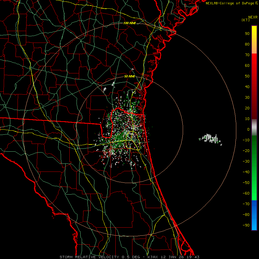Click the -20 value on the velocity scale

[x=246, y=151]
